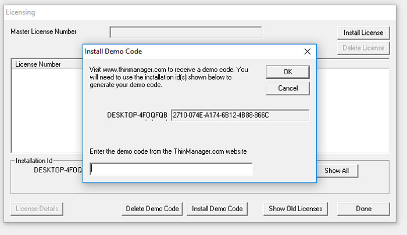Cancel the Install Demo Code dialog
This screenshot has height=235, width=407.
[x=288, y=88]
